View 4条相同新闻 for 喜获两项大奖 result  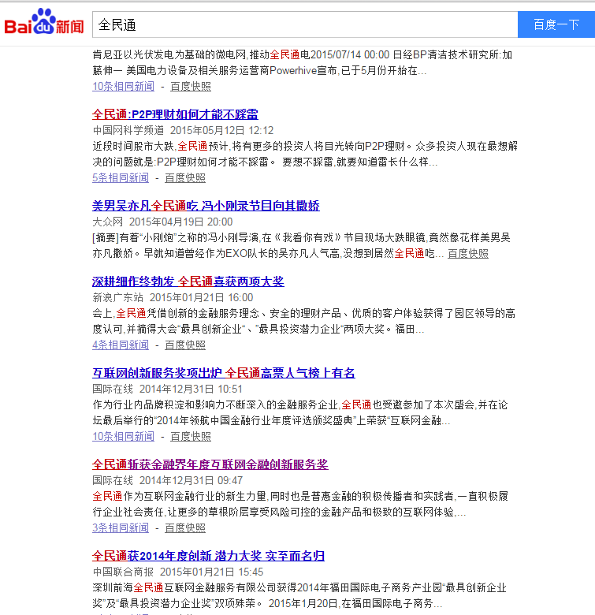121,345
